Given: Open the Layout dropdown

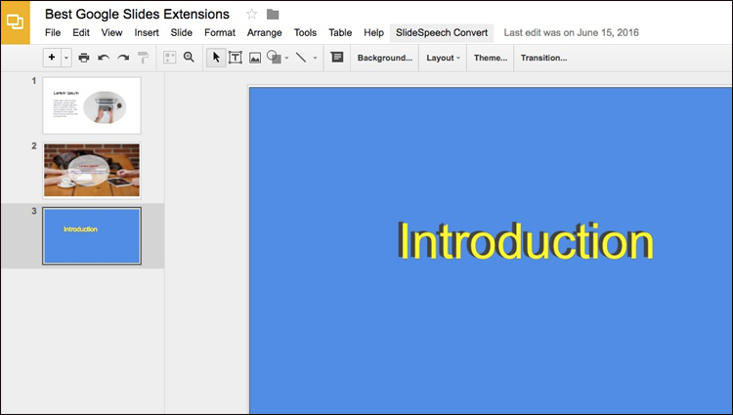Looking at the screenshot, I should click(444, 58).
